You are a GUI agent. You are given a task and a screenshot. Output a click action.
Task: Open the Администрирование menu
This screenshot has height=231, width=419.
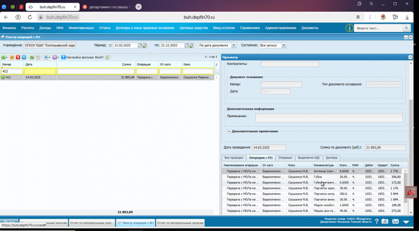pos(280,28)
